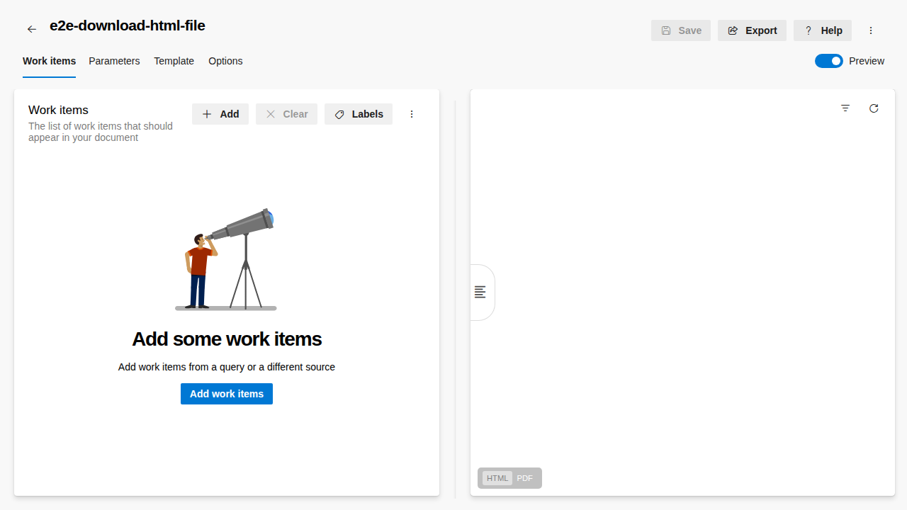The height and width of the screenshot is (510, 907).
Task: Click the Help button
Action: 823,30
